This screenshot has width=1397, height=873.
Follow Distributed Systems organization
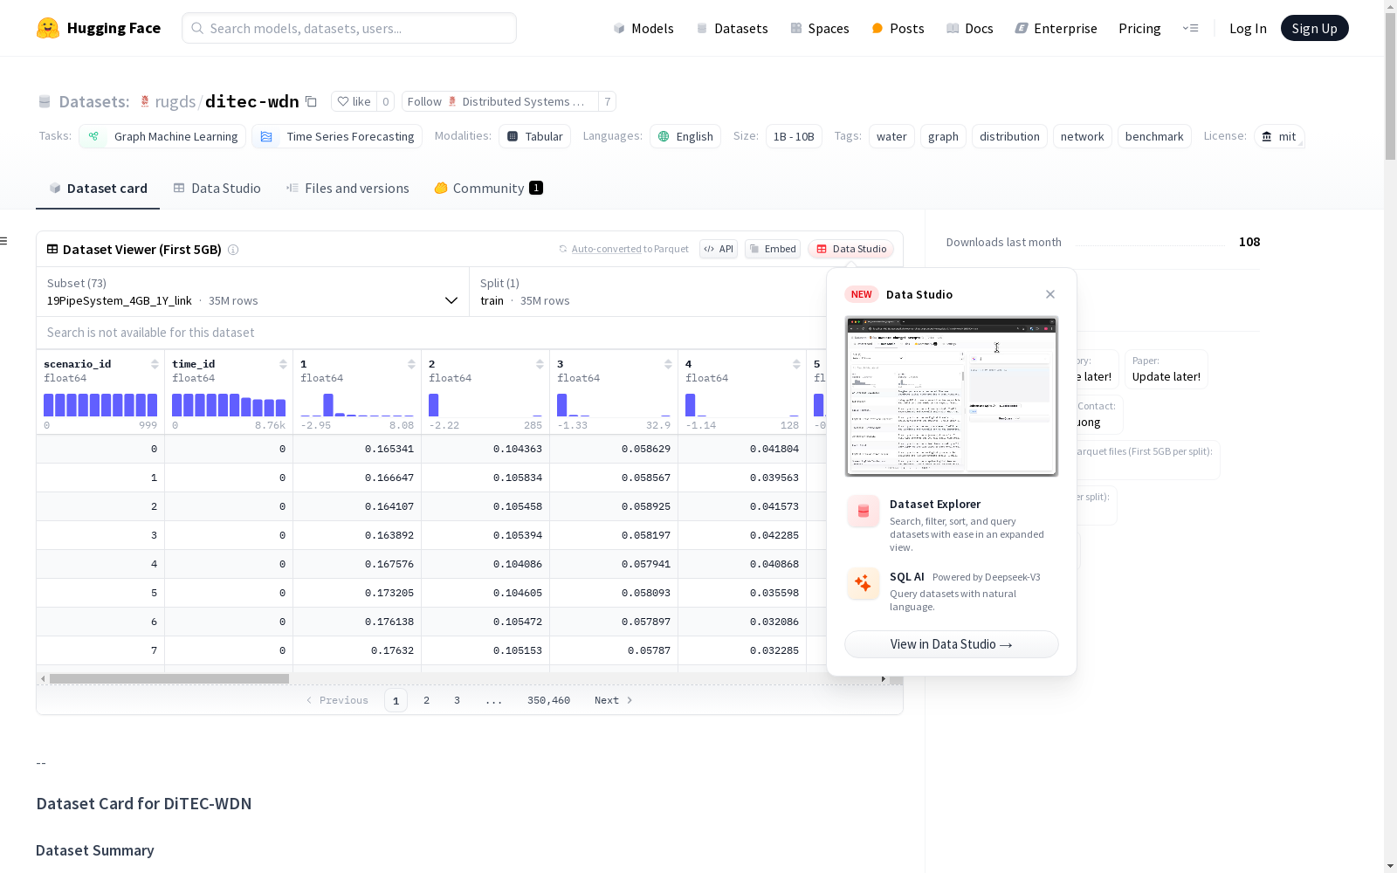(x=500, y=101)
